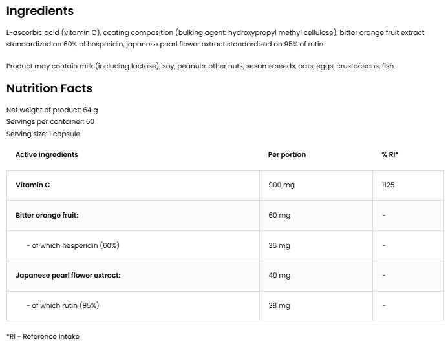Click the Serving size: 1 capsule text
Image resolution: width=448 pixels, height=346 pixels.
[x=43, y=134]
